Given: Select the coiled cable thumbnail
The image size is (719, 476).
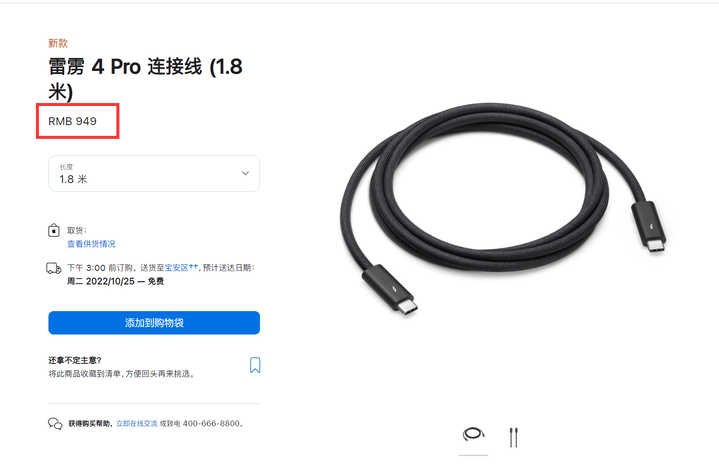Looking at the screenshot, I should (x=473, y=434).
